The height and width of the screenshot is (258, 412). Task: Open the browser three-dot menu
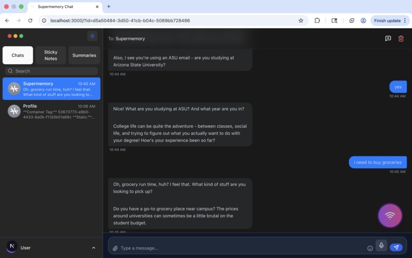point(405,20)
